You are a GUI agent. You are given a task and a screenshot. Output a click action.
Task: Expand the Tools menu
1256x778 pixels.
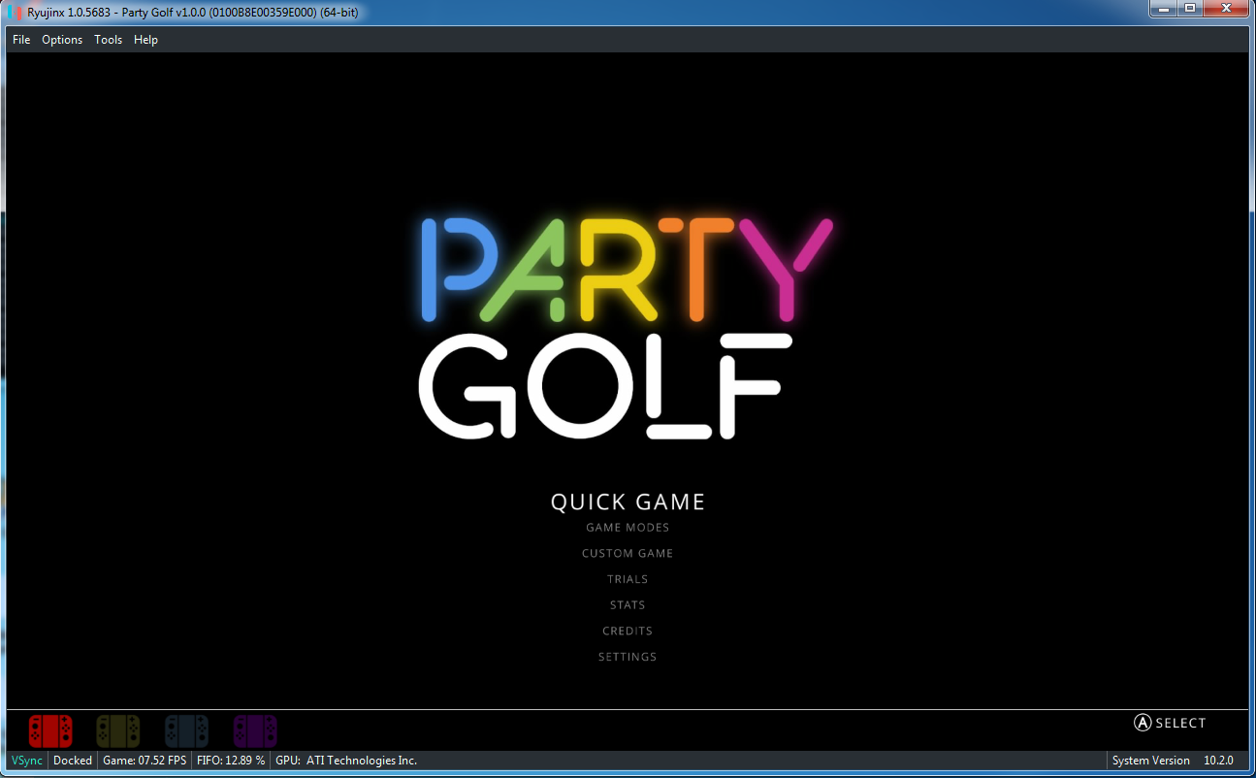tap(108, 40)
